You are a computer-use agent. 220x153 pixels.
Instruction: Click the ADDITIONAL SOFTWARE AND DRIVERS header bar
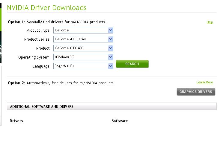[112, 106]
